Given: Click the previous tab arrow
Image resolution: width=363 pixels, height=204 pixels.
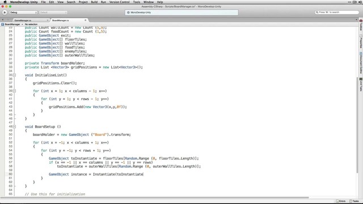Looking at the screenshot, I should point(2,20).
